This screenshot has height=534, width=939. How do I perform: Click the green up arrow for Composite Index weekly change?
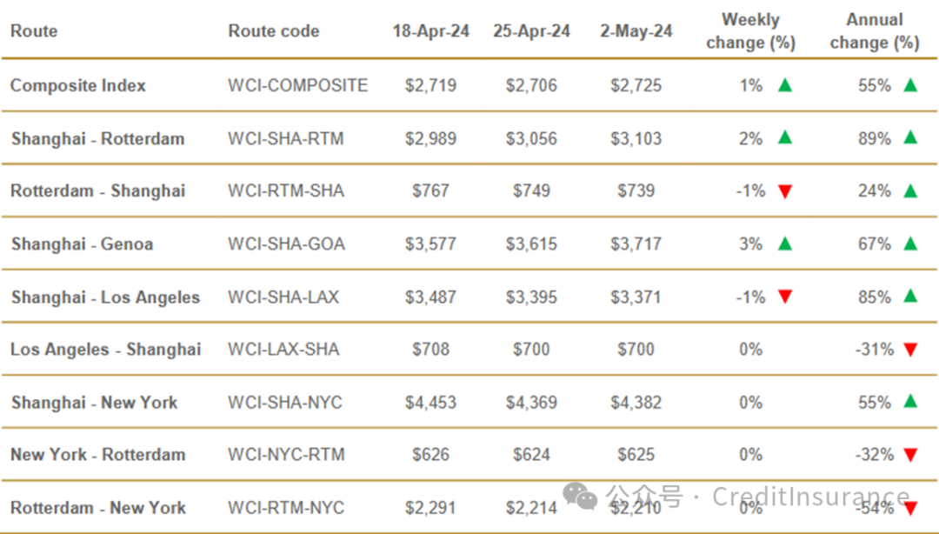point(784,85)
